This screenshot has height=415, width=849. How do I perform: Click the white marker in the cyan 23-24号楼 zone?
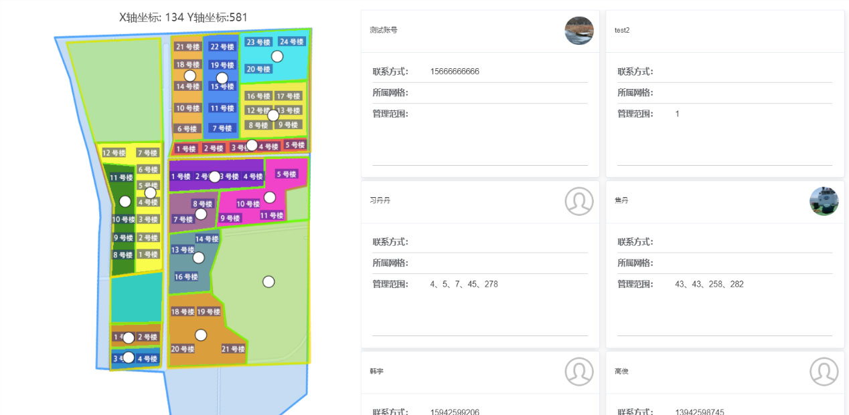point(277,56)
